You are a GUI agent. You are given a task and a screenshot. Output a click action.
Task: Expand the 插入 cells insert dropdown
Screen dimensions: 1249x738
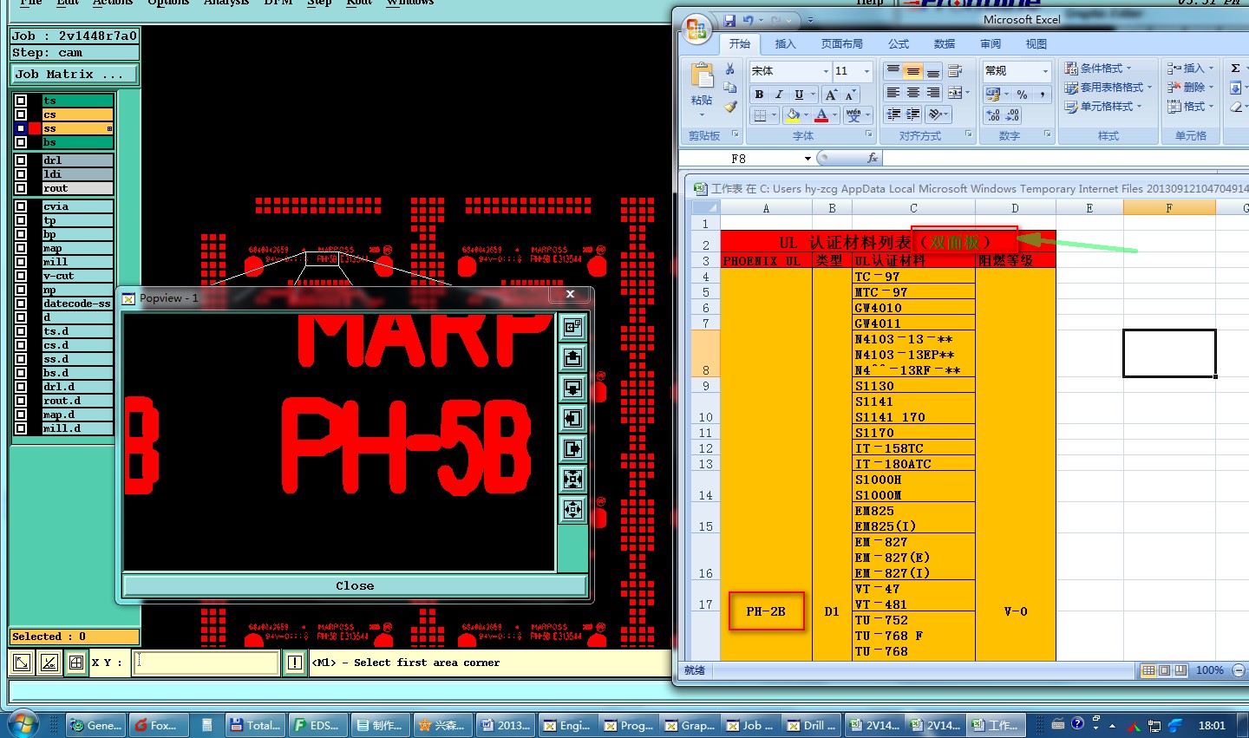click(x=1211, y=68)
